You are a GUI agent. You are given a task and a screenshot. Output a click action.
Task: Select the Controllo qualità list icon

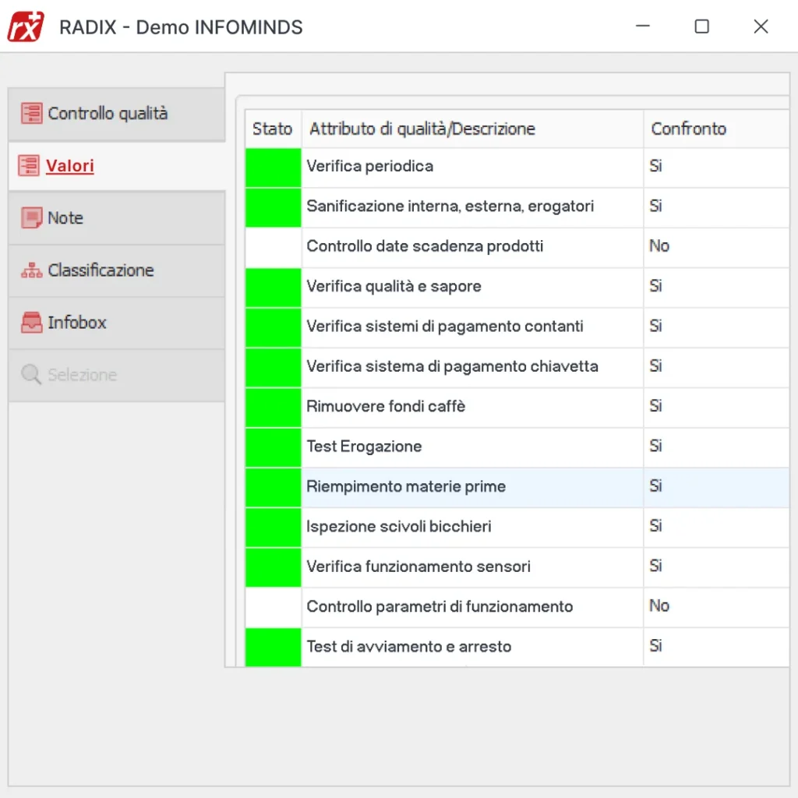pyautogui.click(x=31, y=113)
